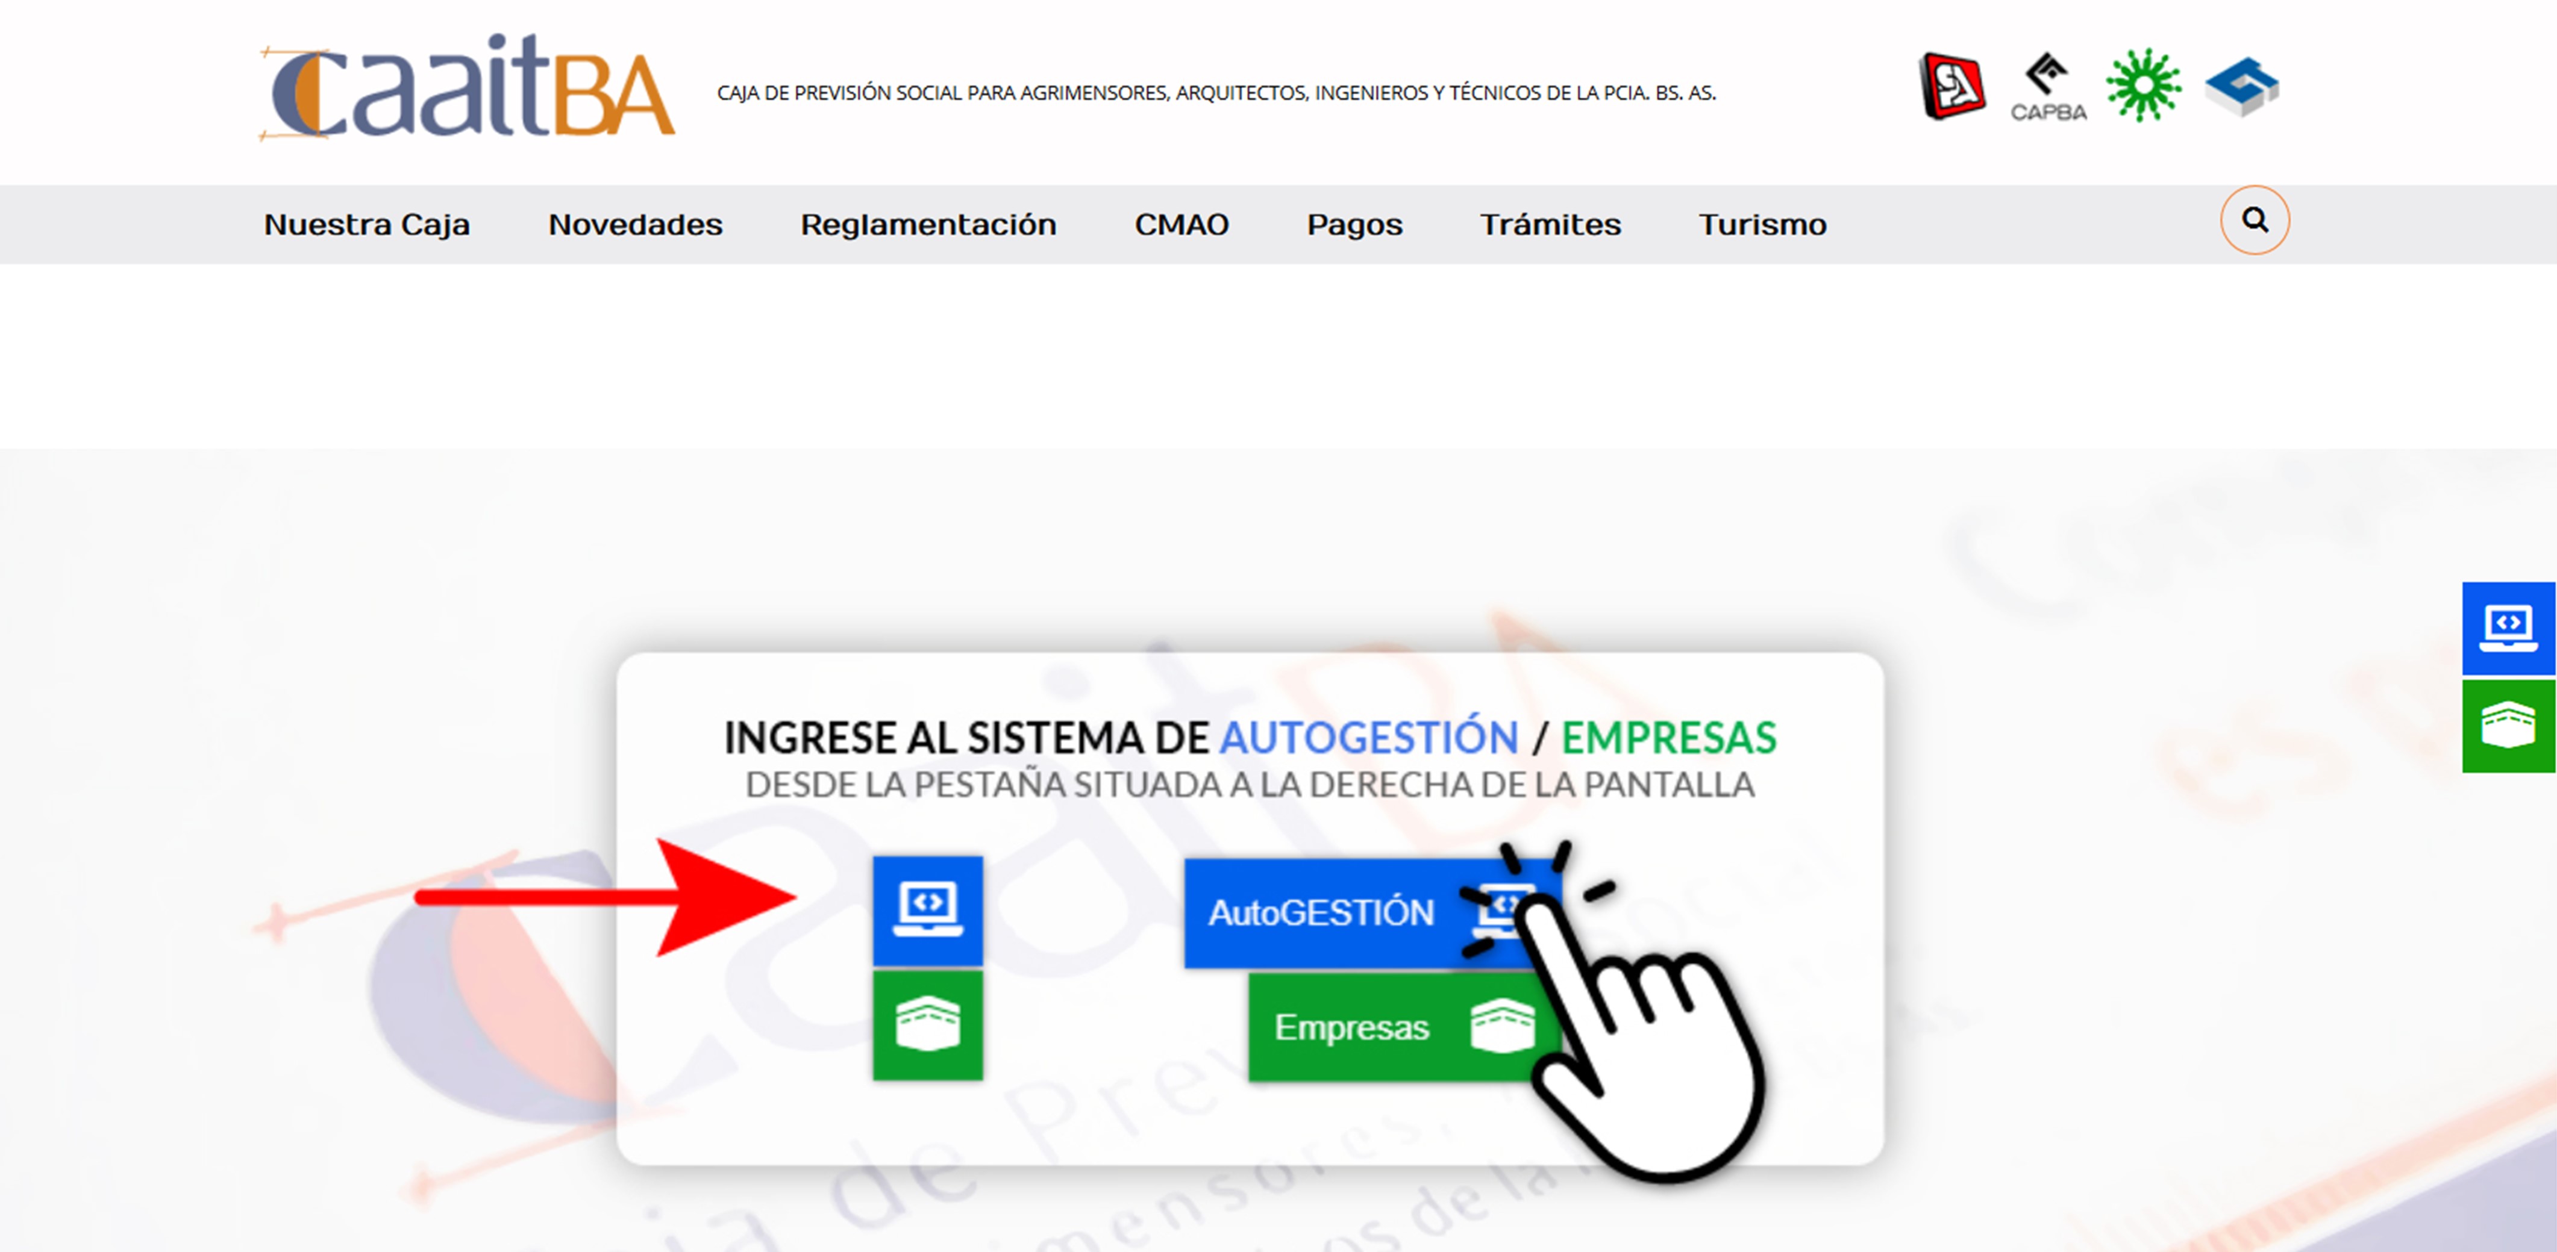Click the caaitBA logo
The image size is (2557, 1252).
[x=468, y=87]
